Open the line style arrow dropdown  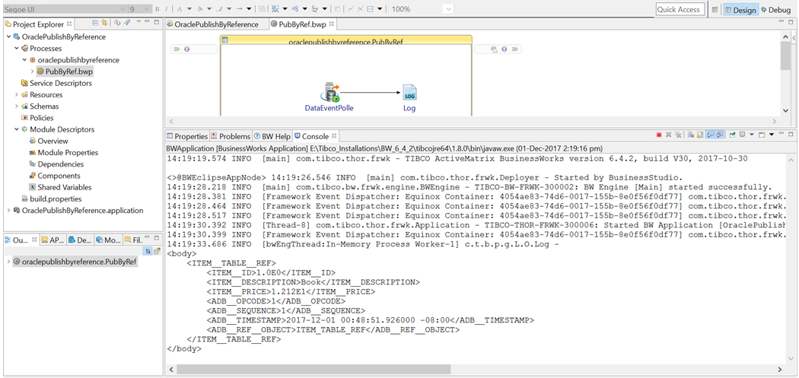[x=249, y=9]
